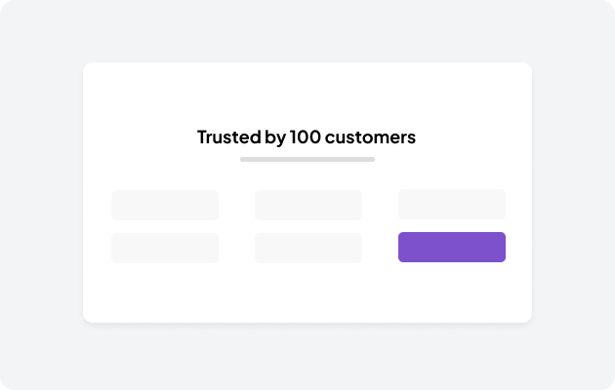Click the gray background above the white card

[307, 31]
